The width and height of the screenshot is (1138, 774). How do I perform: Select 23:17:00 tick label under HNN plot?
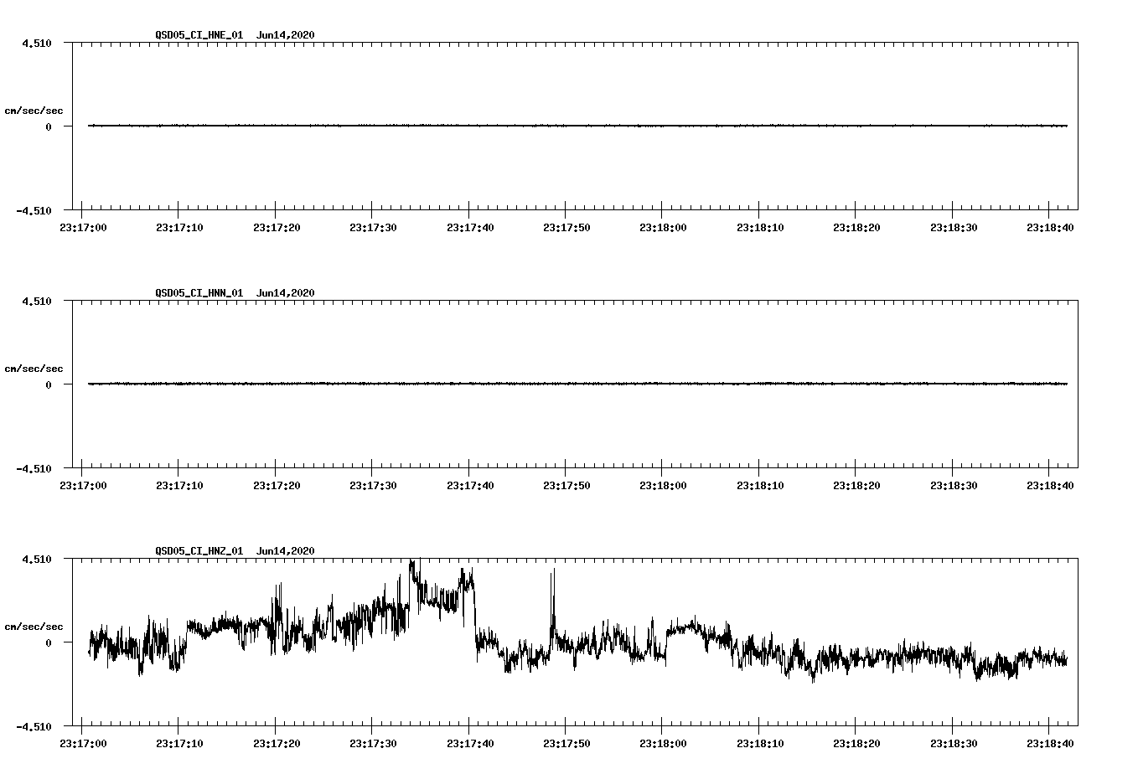click(82, 486)
